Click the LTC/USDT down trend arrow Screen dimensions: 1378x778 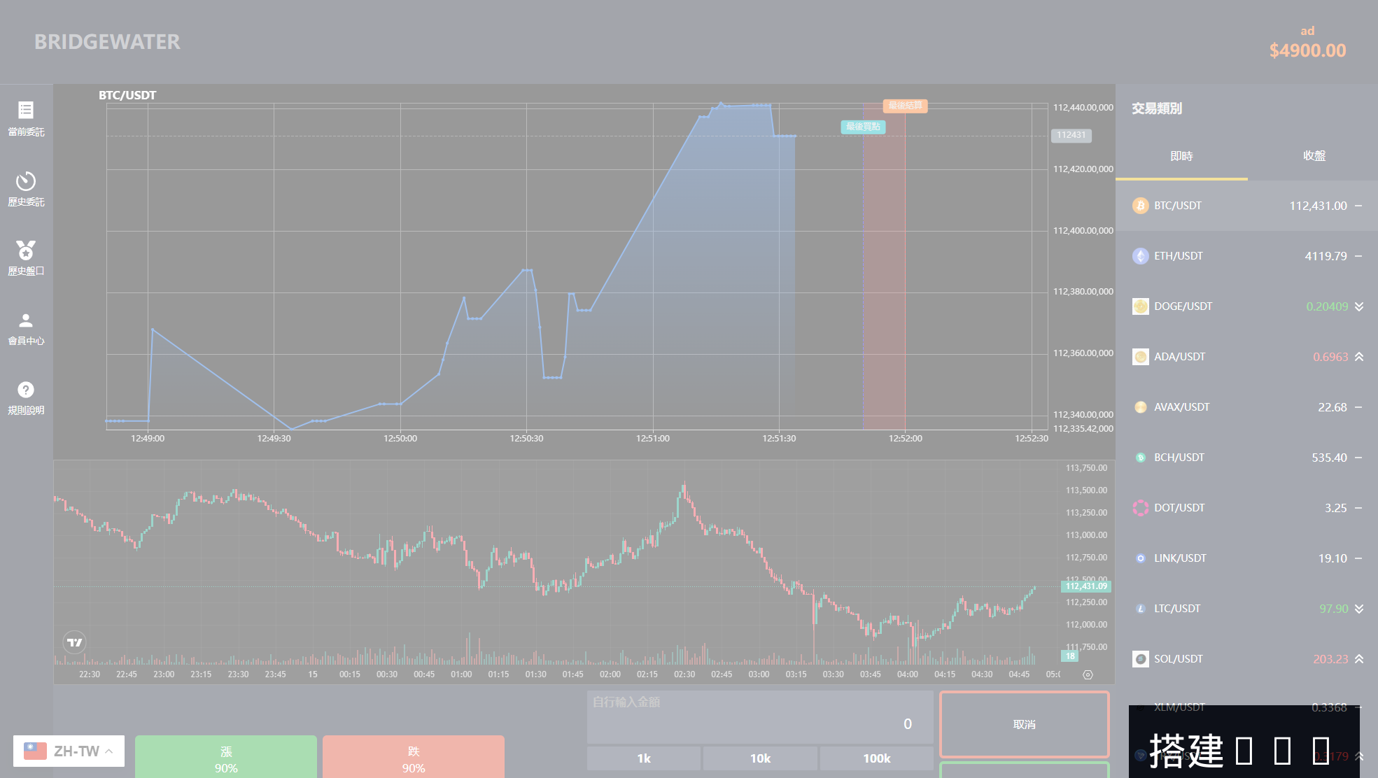[x=1359, y=609]
